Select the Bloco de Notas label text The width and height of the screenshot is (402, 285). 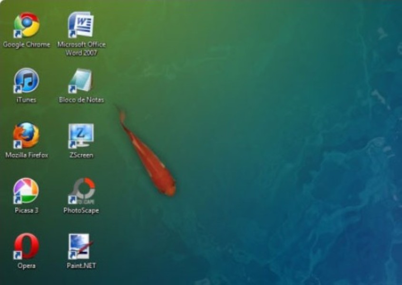click(x=82, y=100)
